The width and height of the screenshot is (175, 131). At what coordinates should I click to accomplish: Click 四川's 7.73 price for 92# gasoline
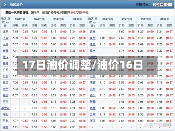(x=121, y=95)
